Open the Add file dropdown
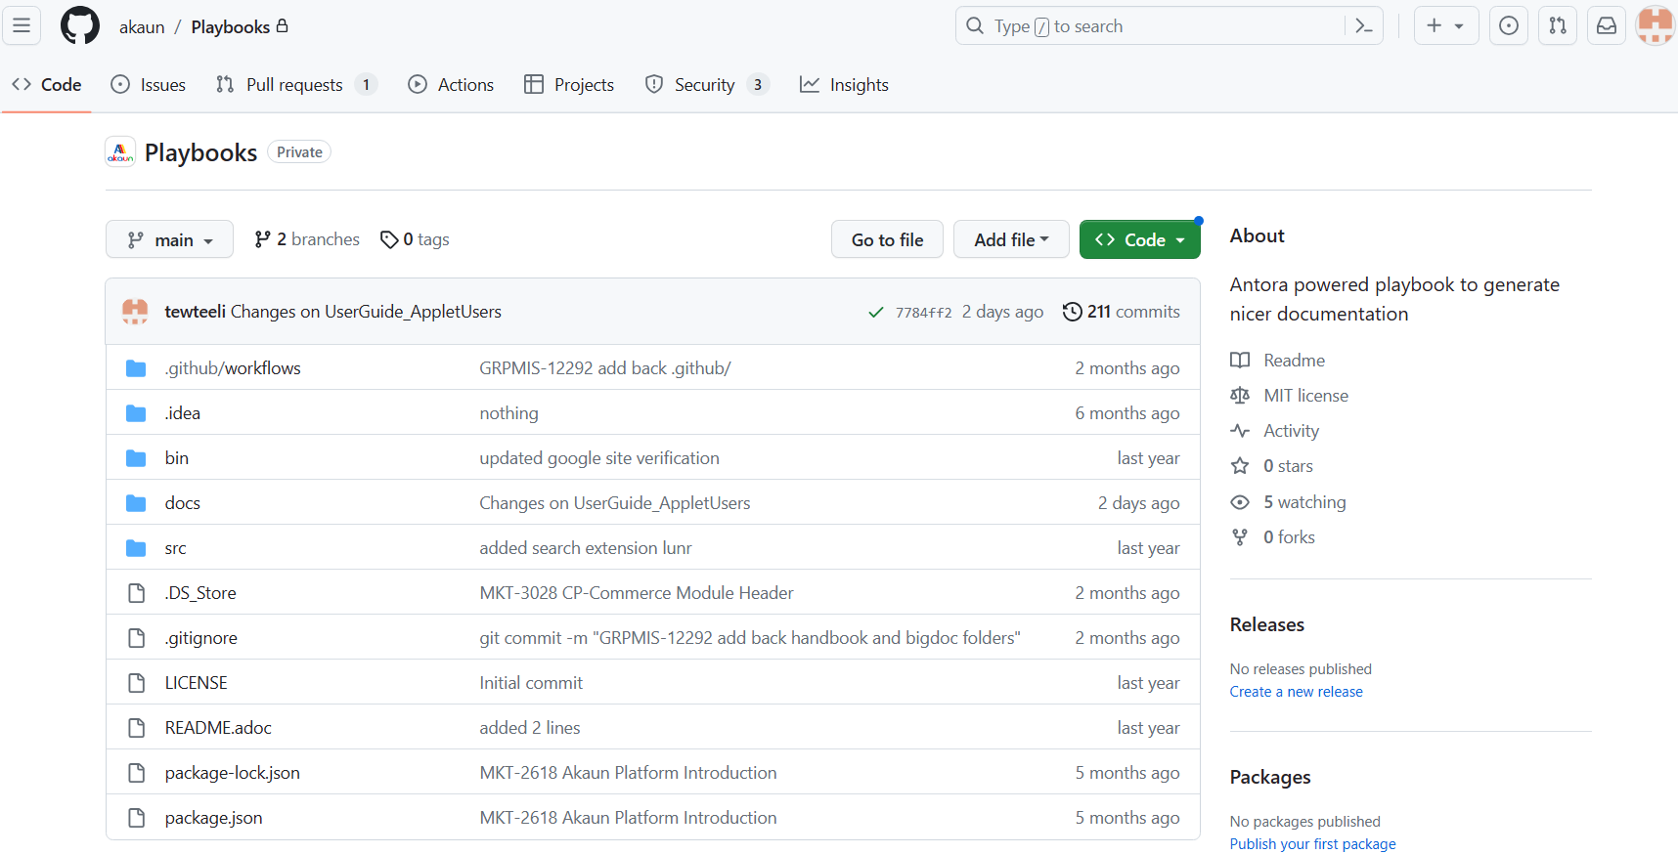The image size is (1678, 854). coord(1010,240)
